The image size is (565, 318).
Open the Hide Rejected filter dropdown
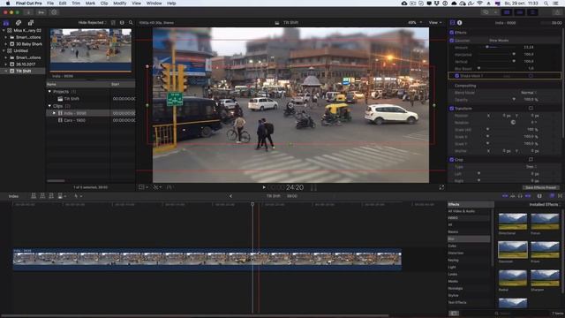pos(92,23)
